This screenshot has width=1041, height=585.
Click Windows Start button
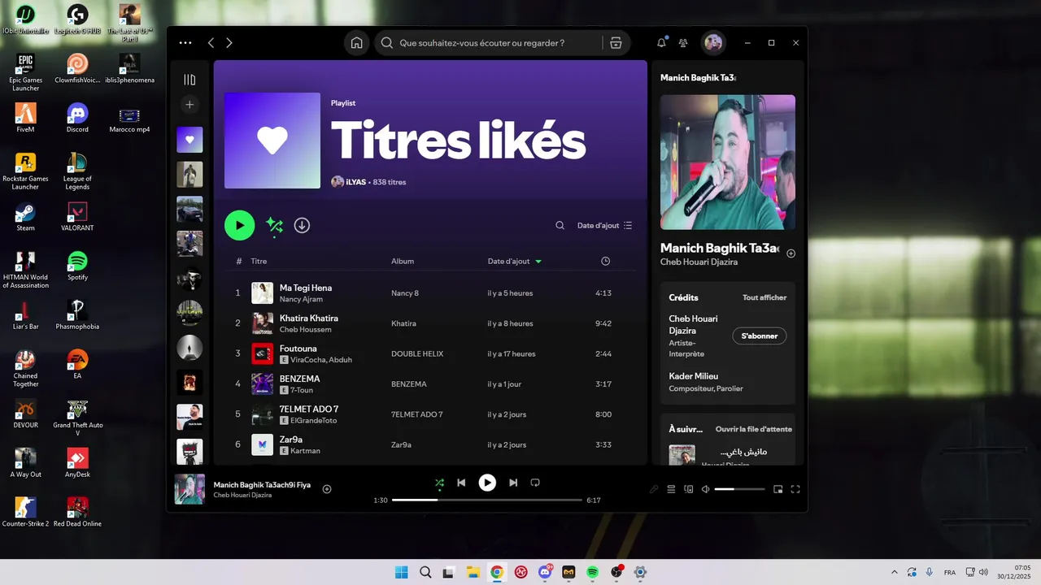click(x=401, y=572)
